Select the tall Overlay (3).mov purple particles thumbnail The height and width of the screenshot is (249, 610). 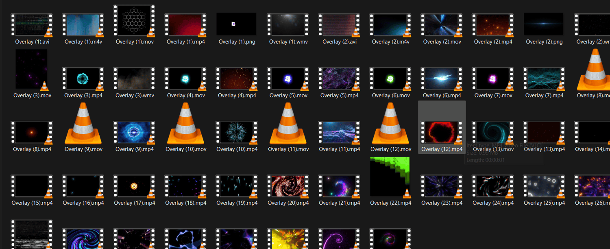point(32,70)
